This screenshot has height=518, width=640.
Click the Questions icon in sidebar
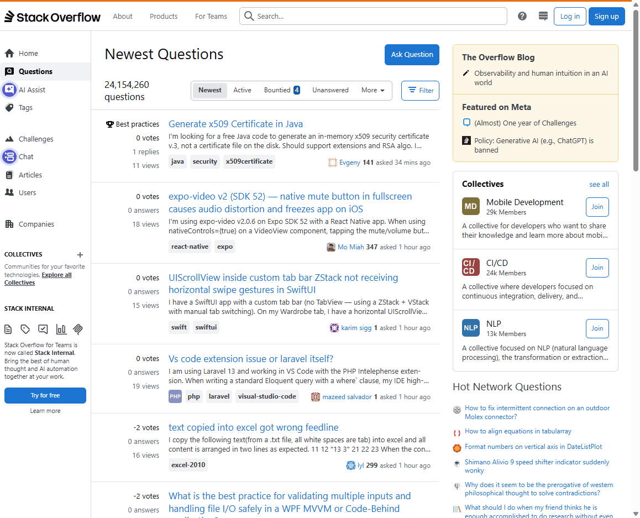click(9, 71)
